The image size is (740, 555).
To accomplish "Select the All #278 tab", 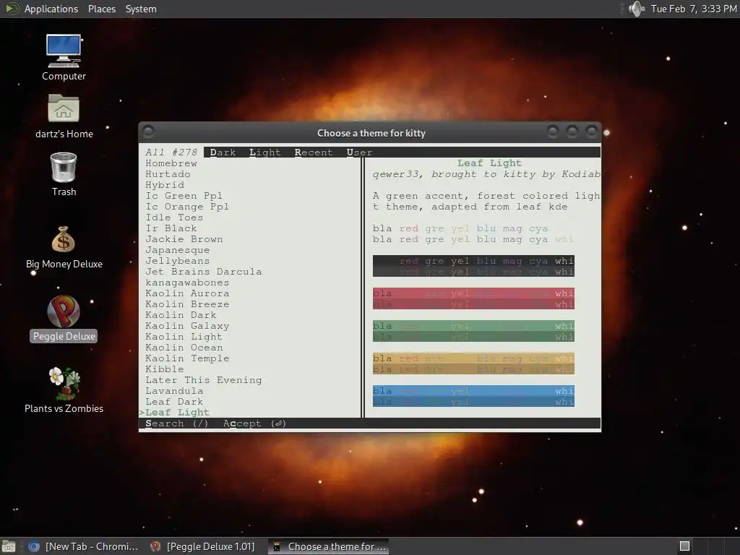I will [171, 152].
